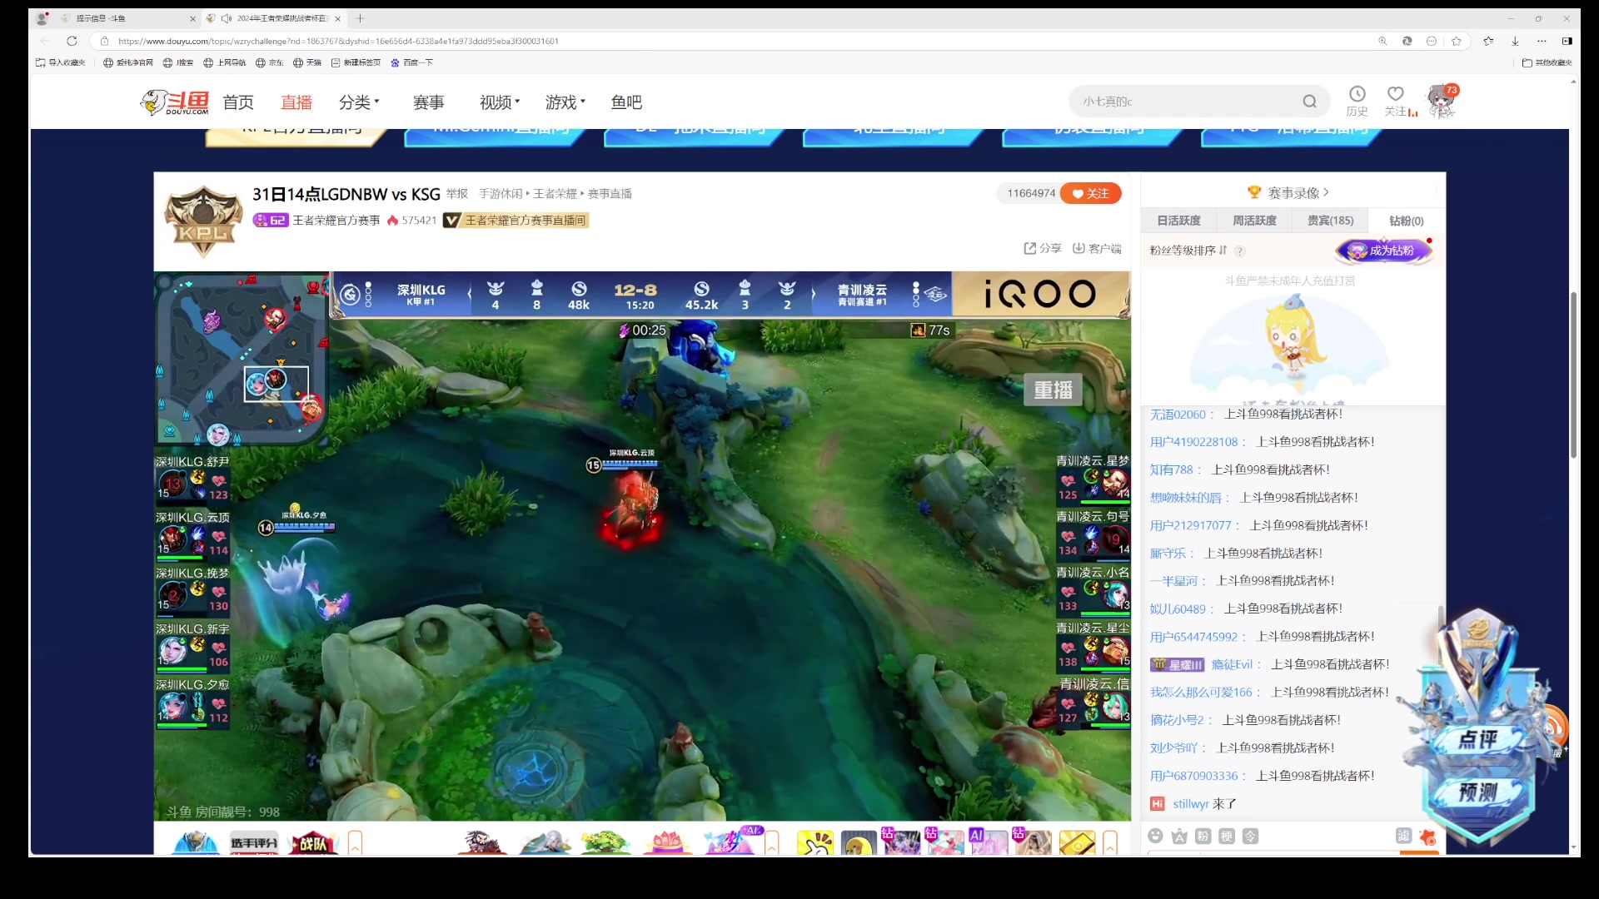Click the 选手评分 player rating icon
1599x899 pixels.
(254, 843)
